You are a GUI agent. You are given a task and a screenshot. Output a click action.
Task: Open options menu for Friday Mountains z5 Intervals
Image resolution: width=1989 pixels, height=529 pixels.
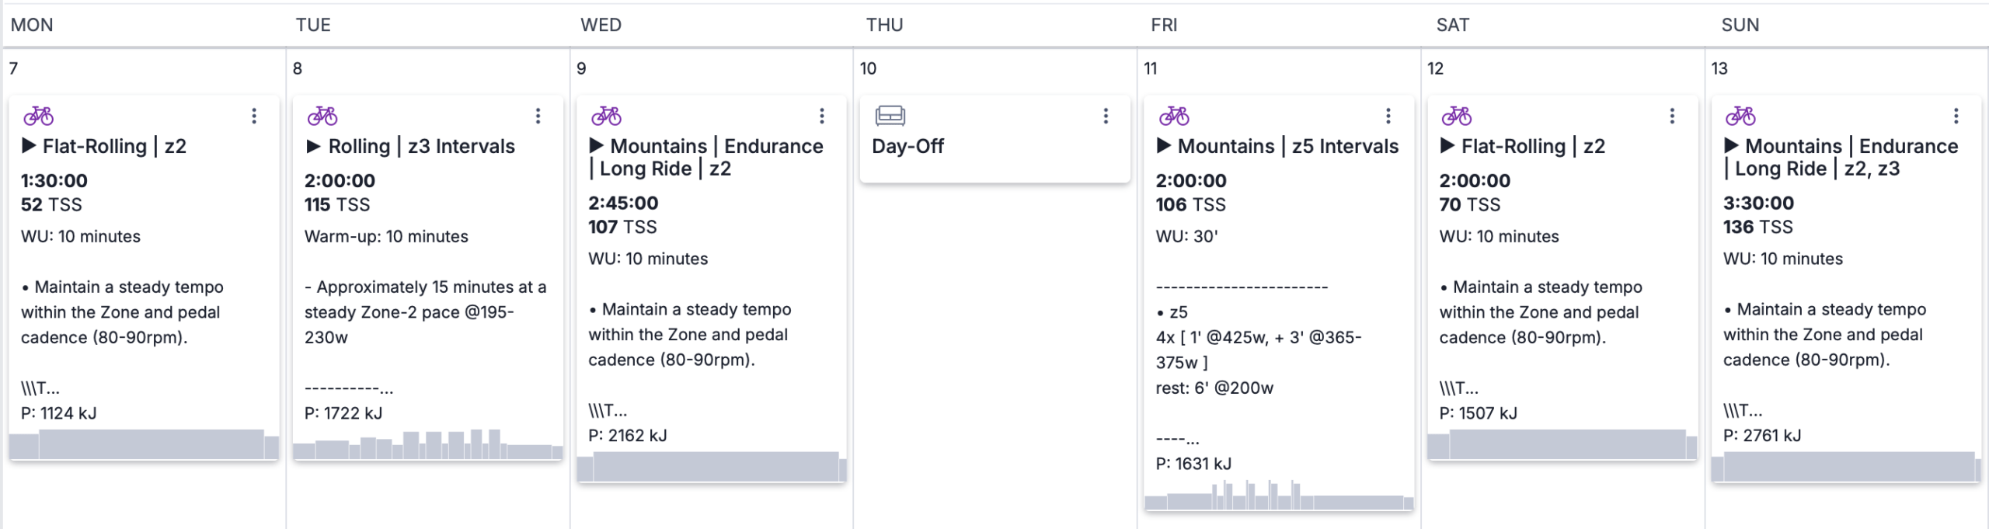(1388, 116)
